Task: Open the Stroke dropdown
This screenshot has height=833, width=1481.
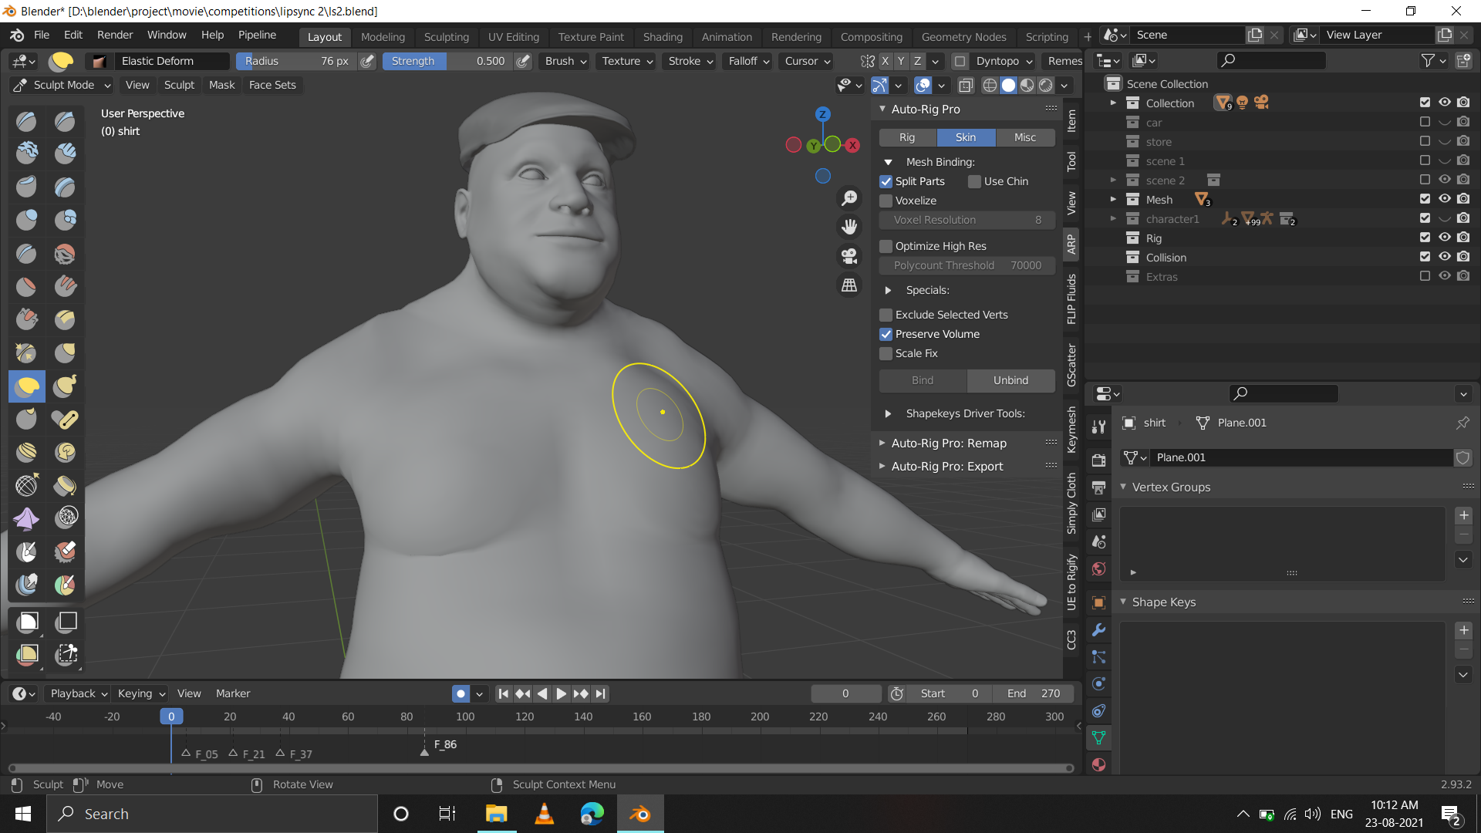Action: coord(690,61)
